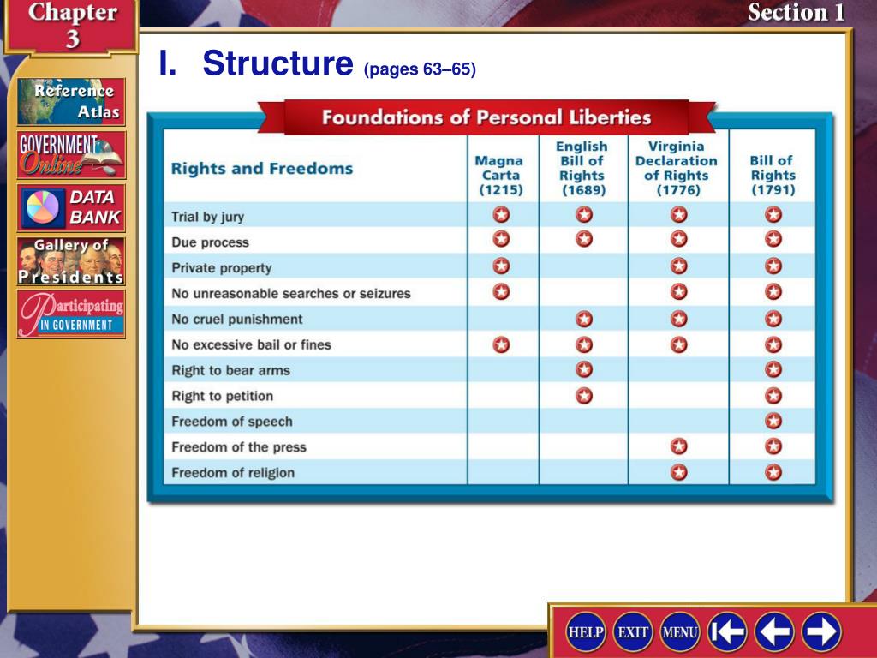Open the Data Bank pie chart button

[71, 207]
